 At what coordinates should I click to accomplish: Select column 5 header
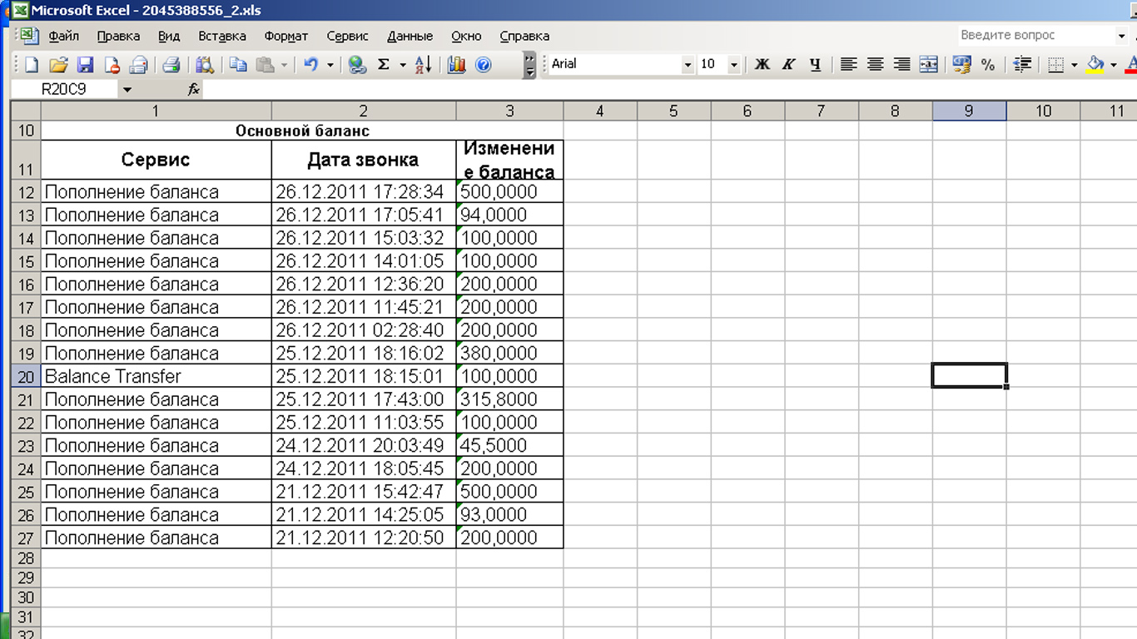coord(673,111)
